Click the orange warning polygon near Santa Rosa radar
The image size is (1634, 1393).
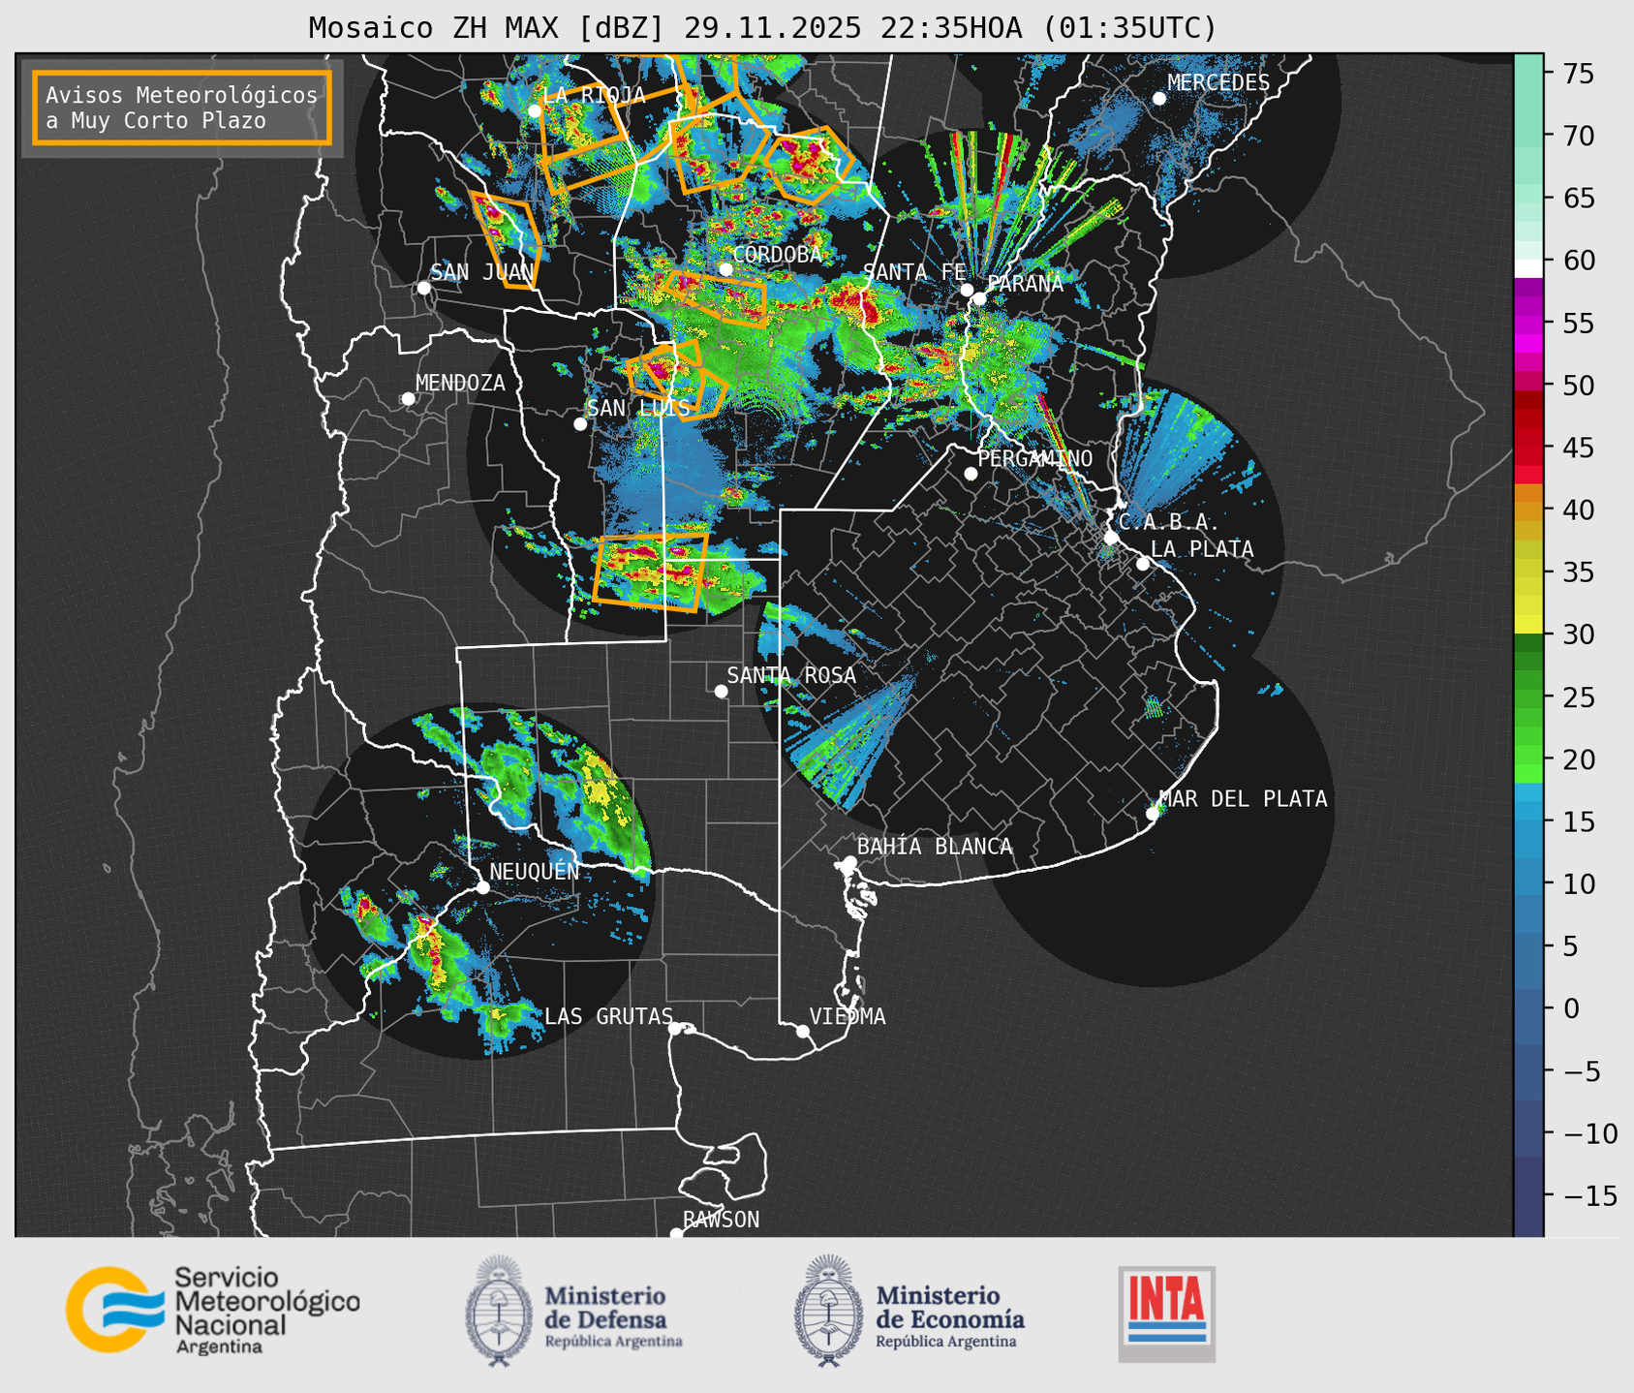pyautogui.click(x=651, y=573)
